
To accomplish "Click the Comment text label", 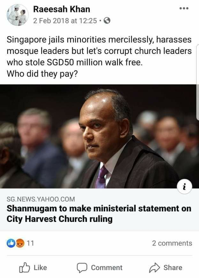I will 107,267.
